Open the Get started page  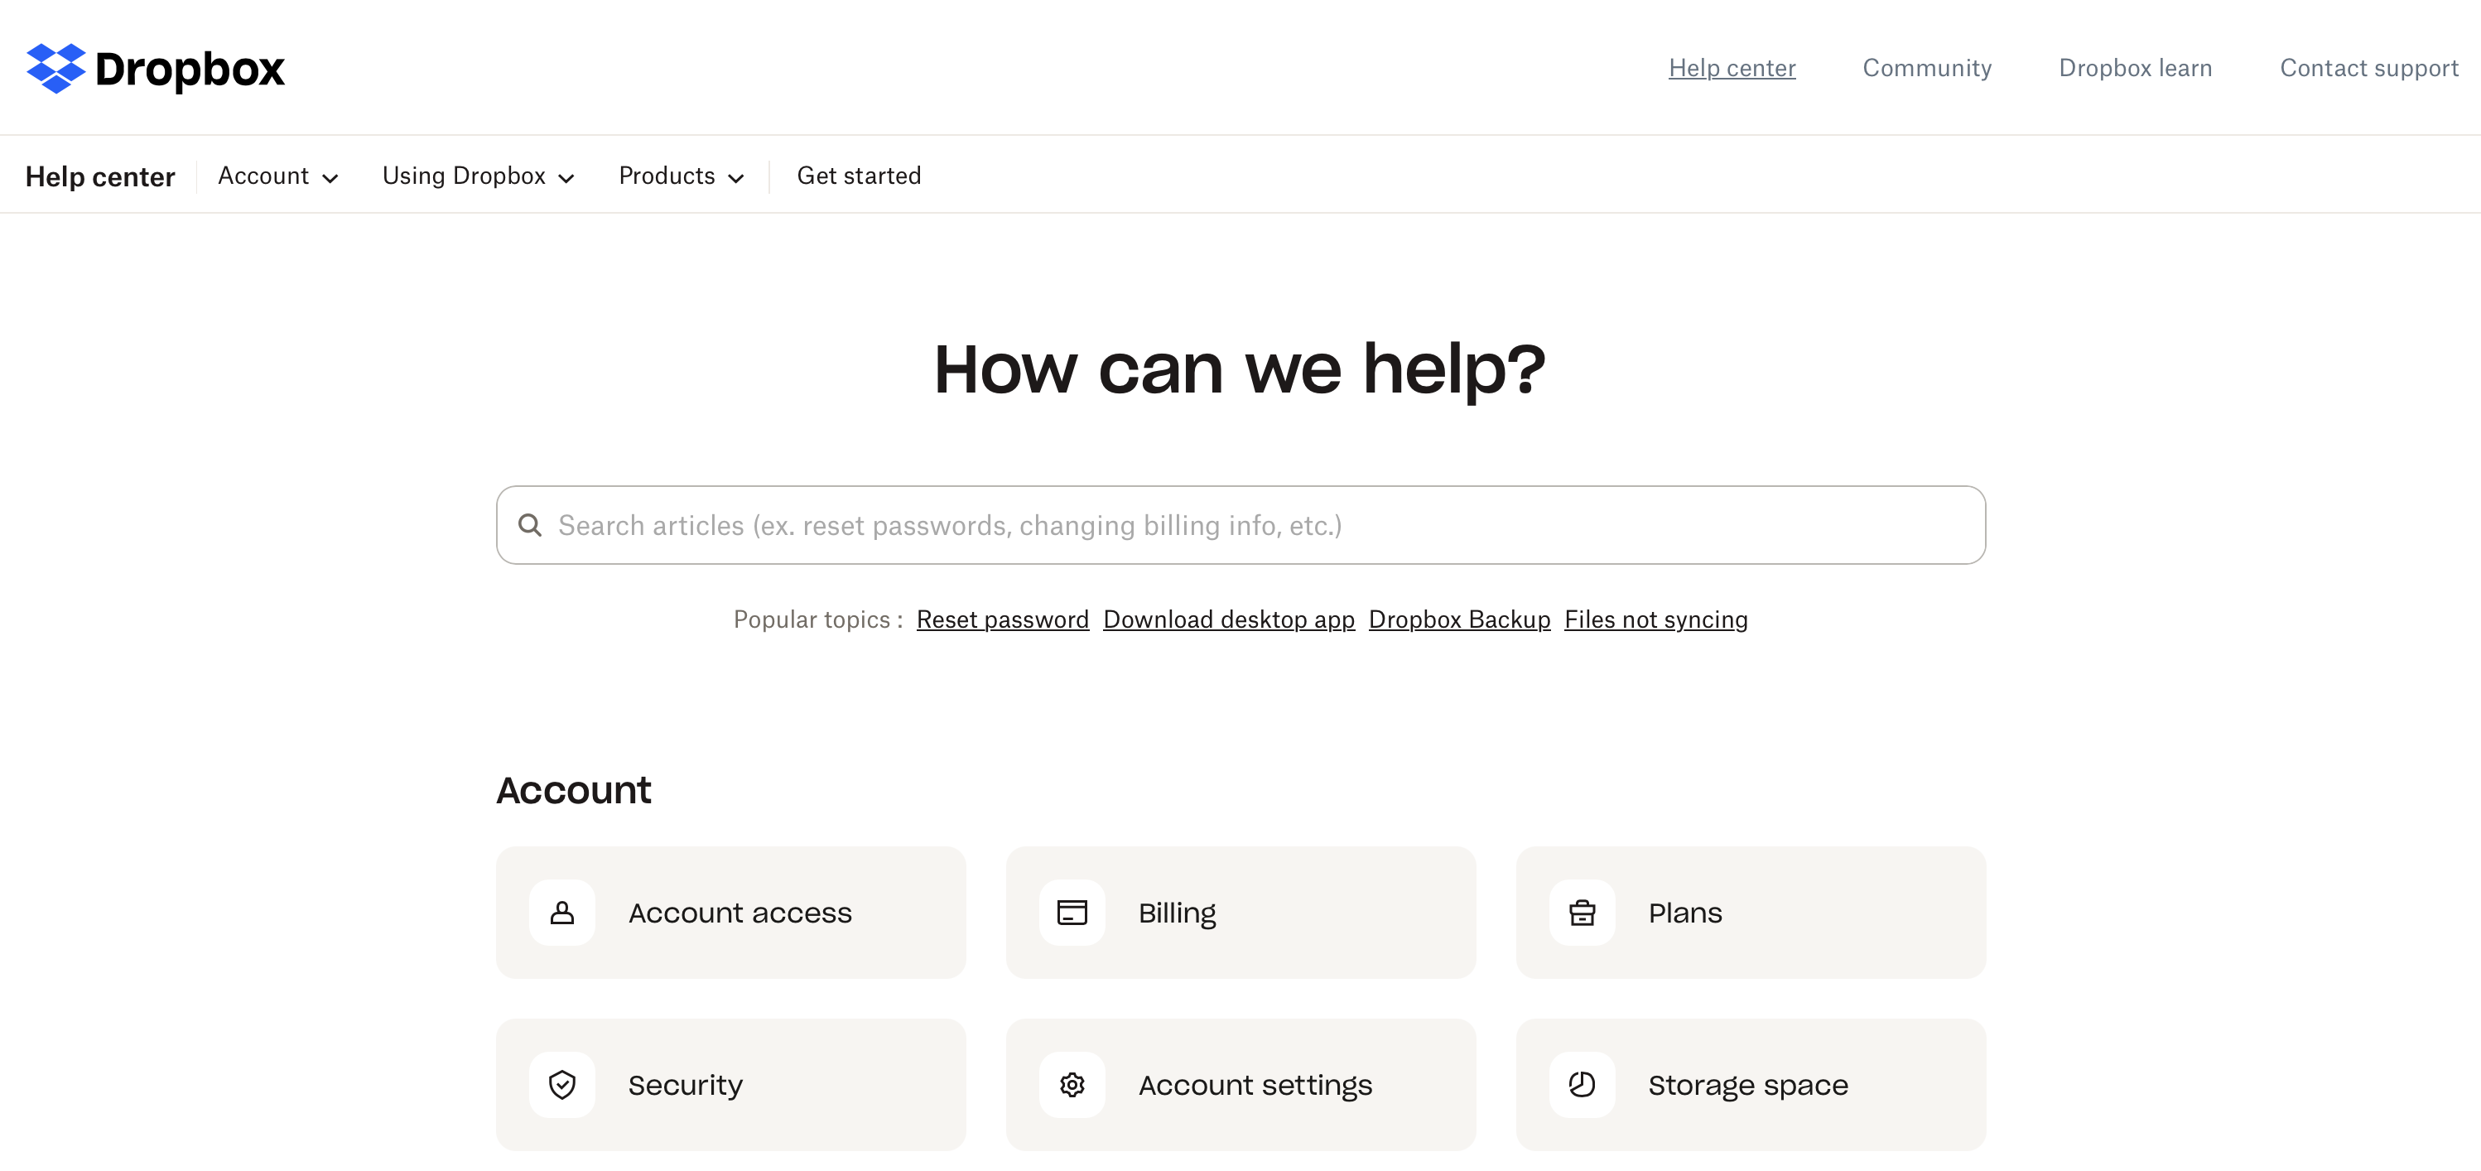[x=859, y=176]
